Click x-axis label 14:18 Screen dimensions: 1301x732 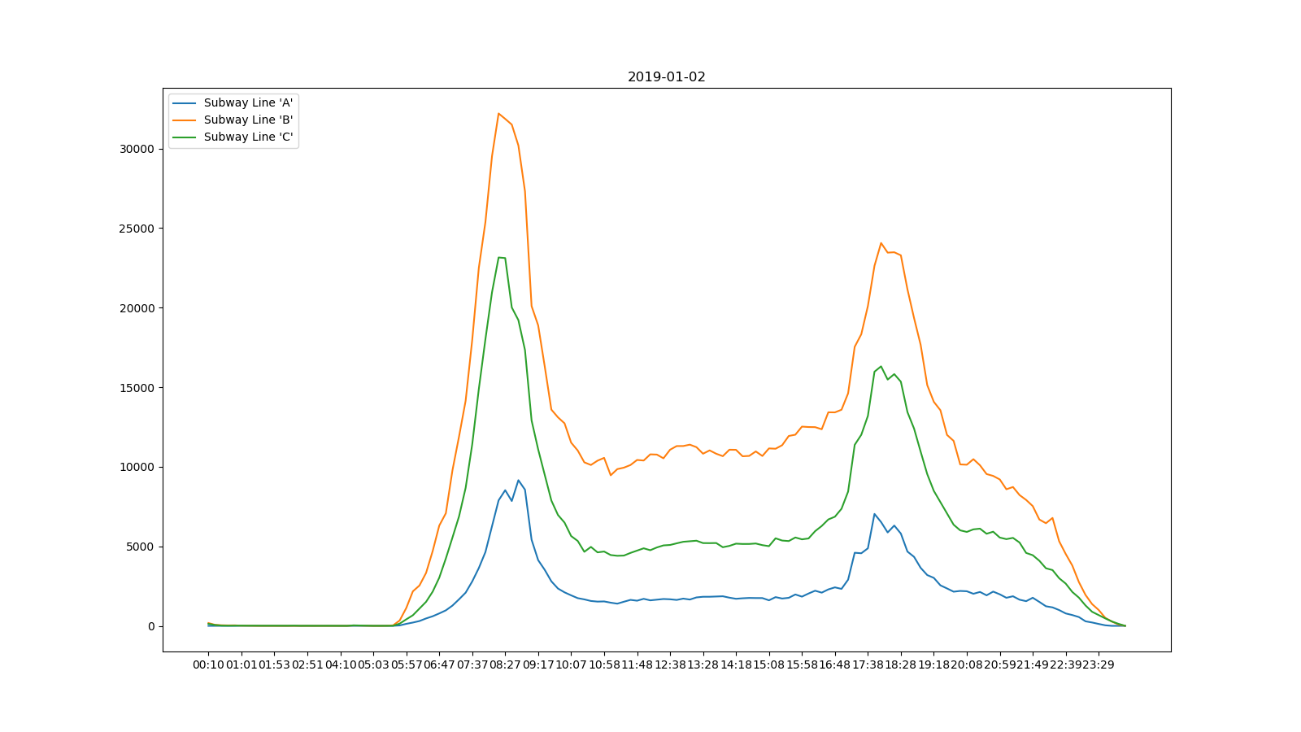[736, 664]
